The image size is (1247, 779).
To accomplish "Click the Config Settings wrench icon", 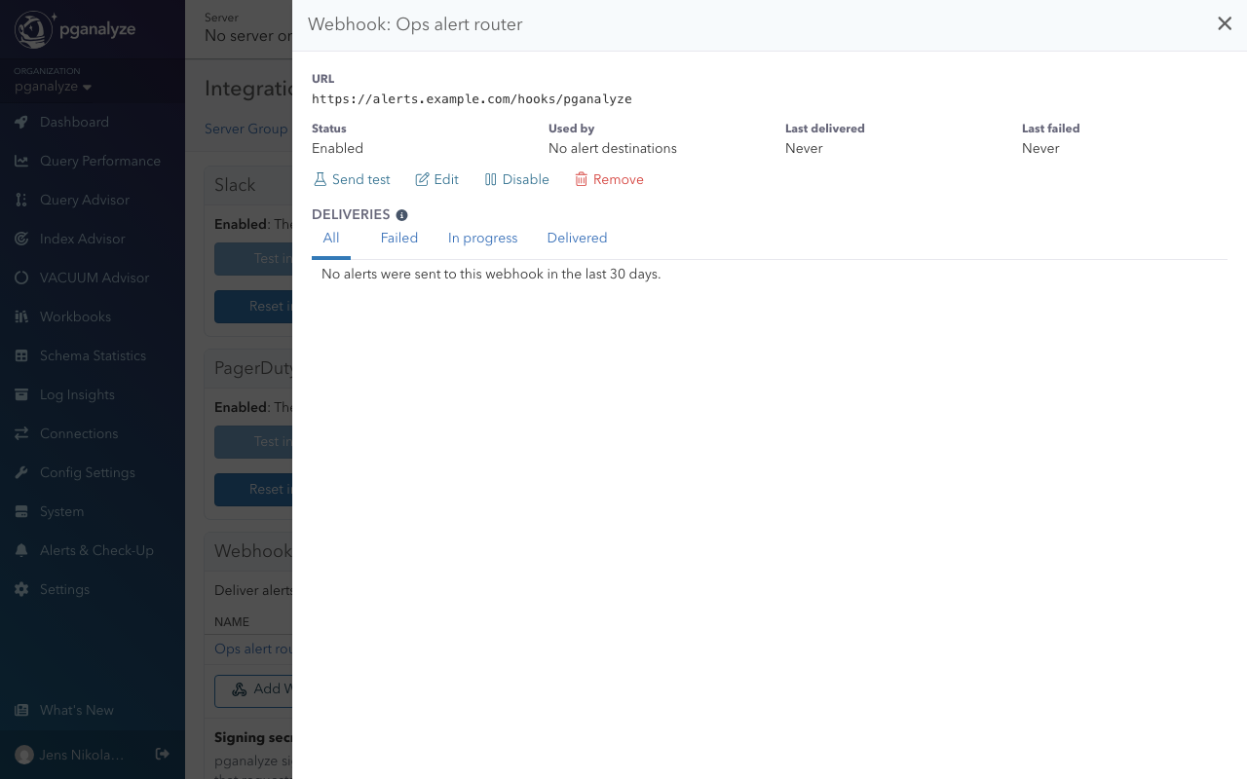I will [x=21, y=472].
